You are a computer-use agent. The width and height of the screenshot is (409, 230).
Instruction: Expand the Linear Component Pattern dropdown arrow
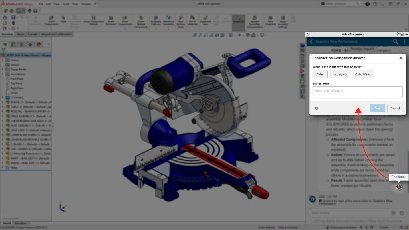coord(94,29)
